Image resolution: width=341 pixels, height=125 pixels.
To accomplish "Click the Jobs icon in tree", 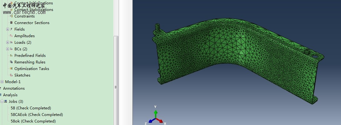I will coord(6,102).
